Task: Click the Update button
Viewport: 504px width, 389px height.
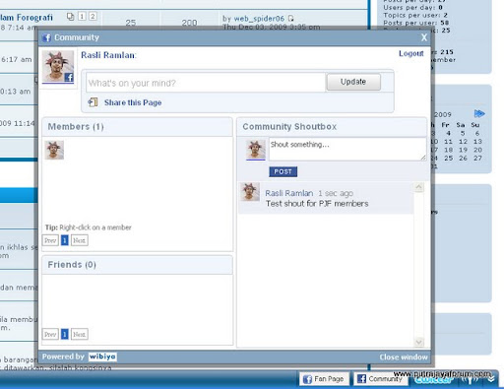Action: click(353, 82)
